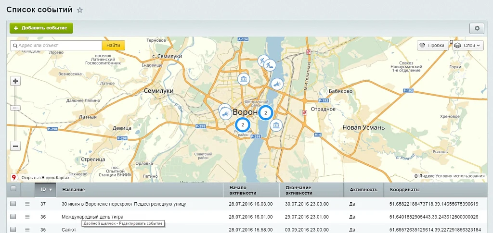Sort by the ID column
493x233 pixels.
(x=46, y=190)
